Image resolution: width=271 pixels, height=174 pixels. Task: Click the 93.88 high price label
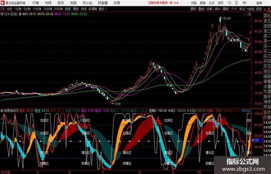(x=227, y=19)
